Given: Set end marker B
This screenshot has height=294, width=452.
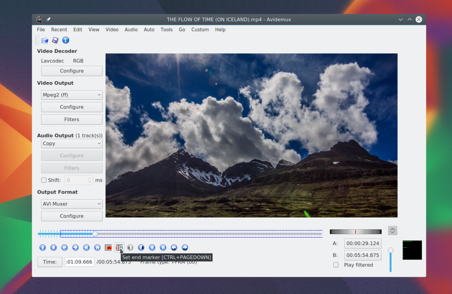Looking at the screenshot, I should point(119,248).
